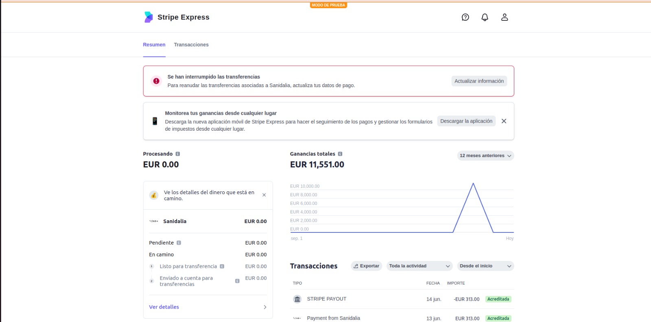The height and width of the screenshot is (322, 651).
Task: Switch to the Transacciones tab
Action: coord(191,45)
